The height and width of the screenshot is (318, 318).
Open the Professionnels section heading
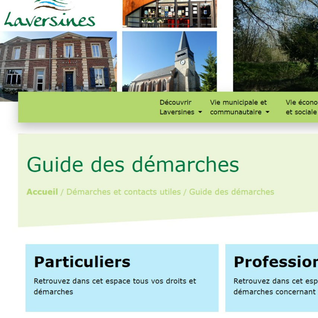pos(276,262)
